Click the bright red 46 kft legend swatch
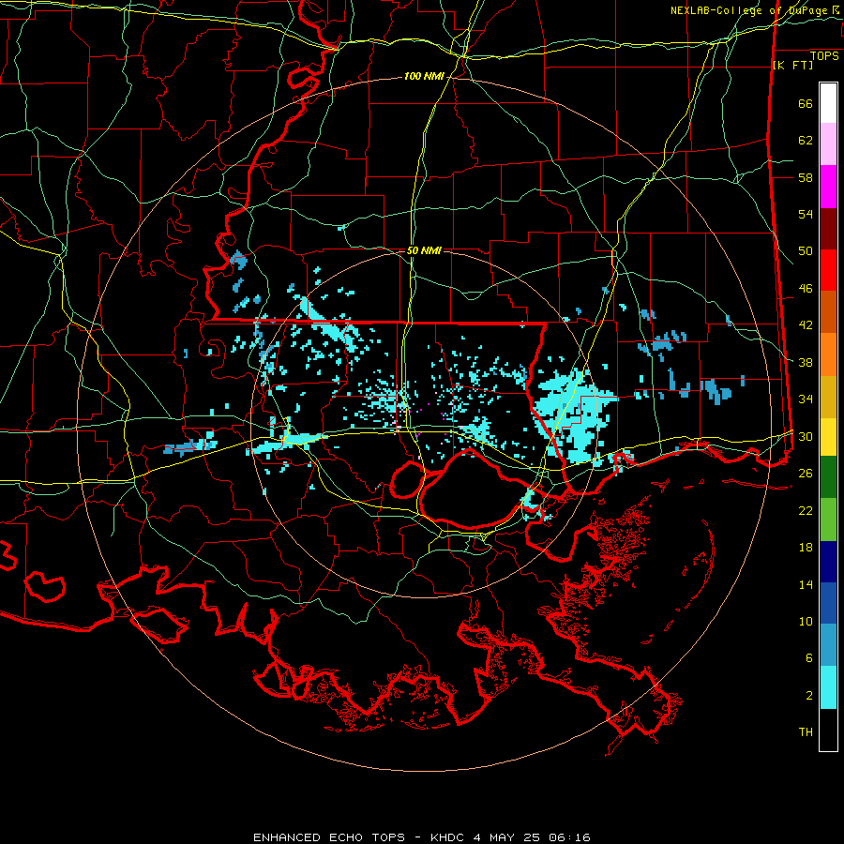This screenshot has height=844, width=844. (x=828, y=270)
